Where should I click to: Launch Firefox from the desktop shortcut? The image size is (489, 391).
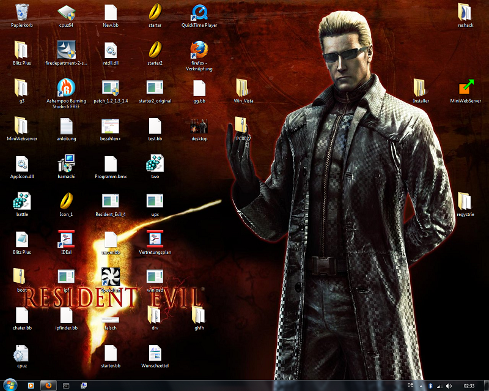(199, 50)
